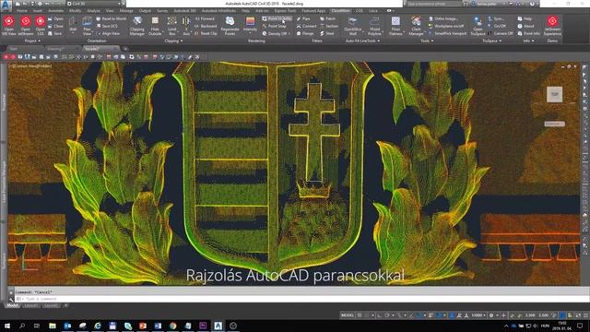Select the Flange fitter tool
Viewport: 590px width, 332px height.
coord(305,33)
